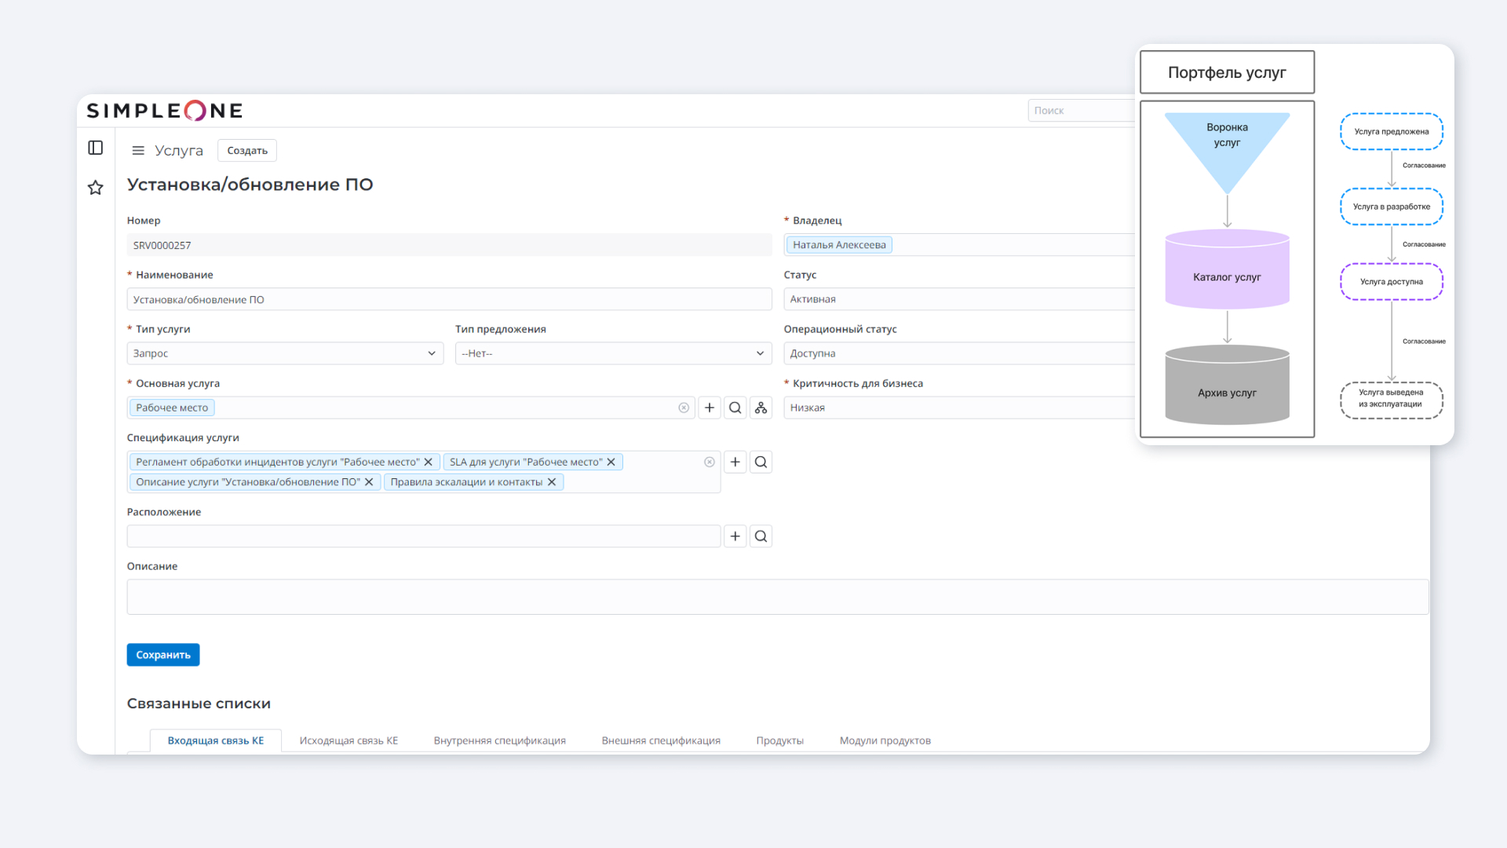Search Расположение with magnifier icon
The width and height of the screenshot is (1507, 848).
[761, 536]
